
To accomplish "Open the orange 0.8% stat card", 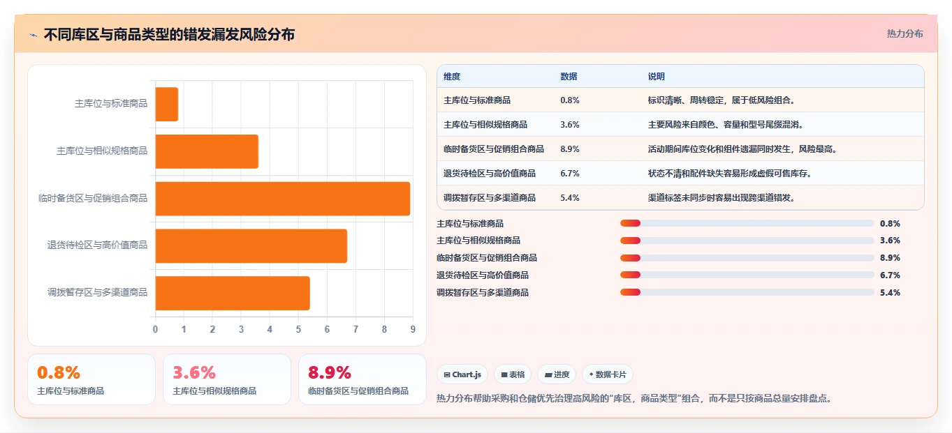I will click(x=91, y=379).
